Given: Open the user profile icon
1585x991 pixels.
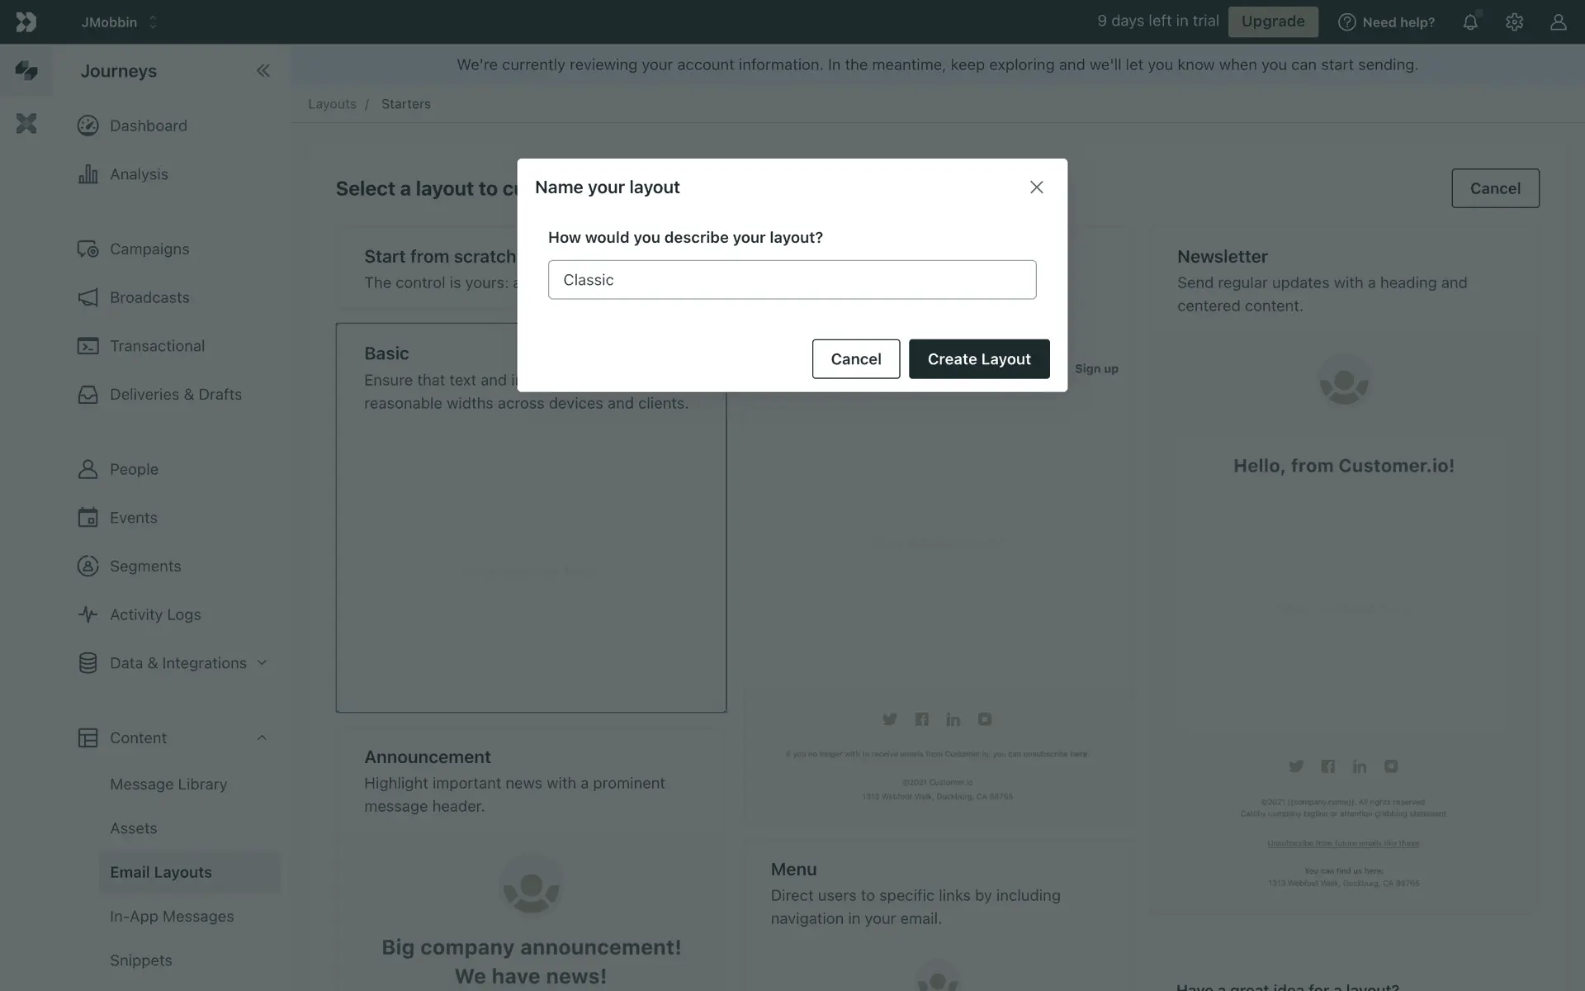Looking at the screenshot, I should [x=1558, y=22].
